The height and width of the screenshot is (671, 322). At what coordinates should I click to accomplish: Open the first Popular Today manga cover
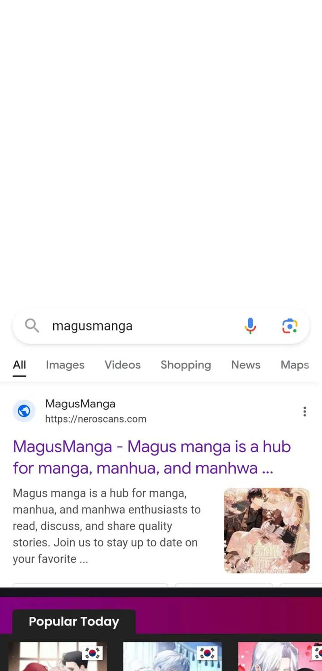point(58,657)
